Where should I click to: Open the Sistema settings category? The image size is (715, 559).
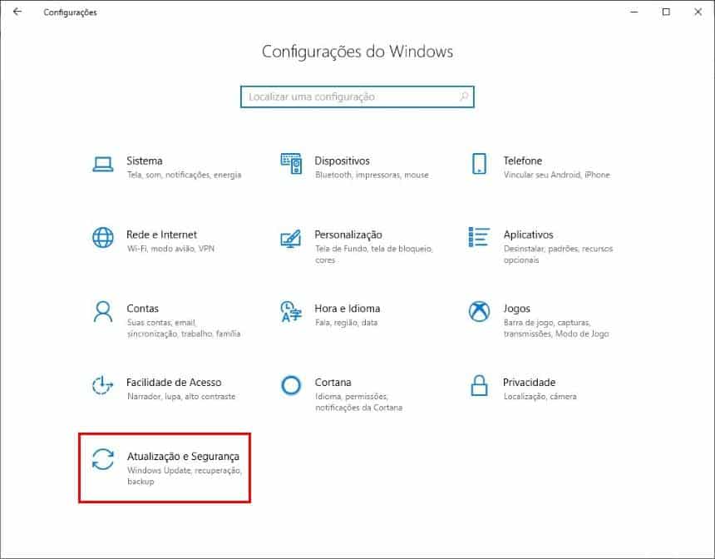click(x=167, y=167)
